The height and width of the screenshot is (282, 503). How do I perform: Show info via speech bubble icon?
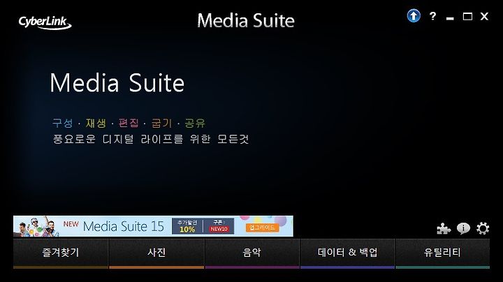pyautogui.click(x=463, y=228)
